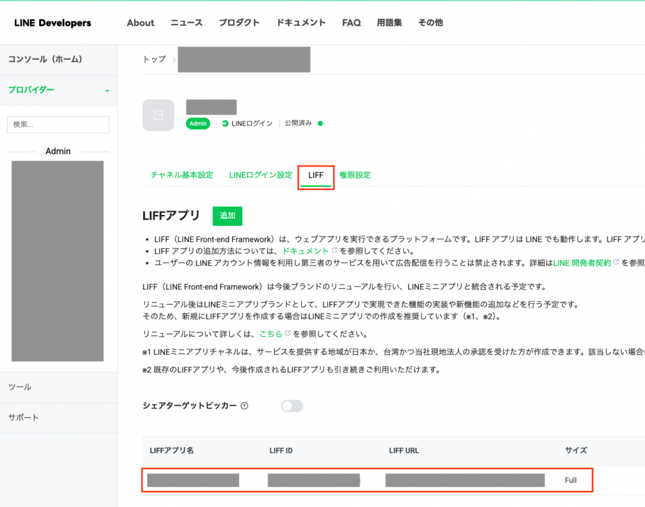This screenshot has height=507, width=645.
Task: Click the 公開済み status label
Action: click(x=298, y=123)
